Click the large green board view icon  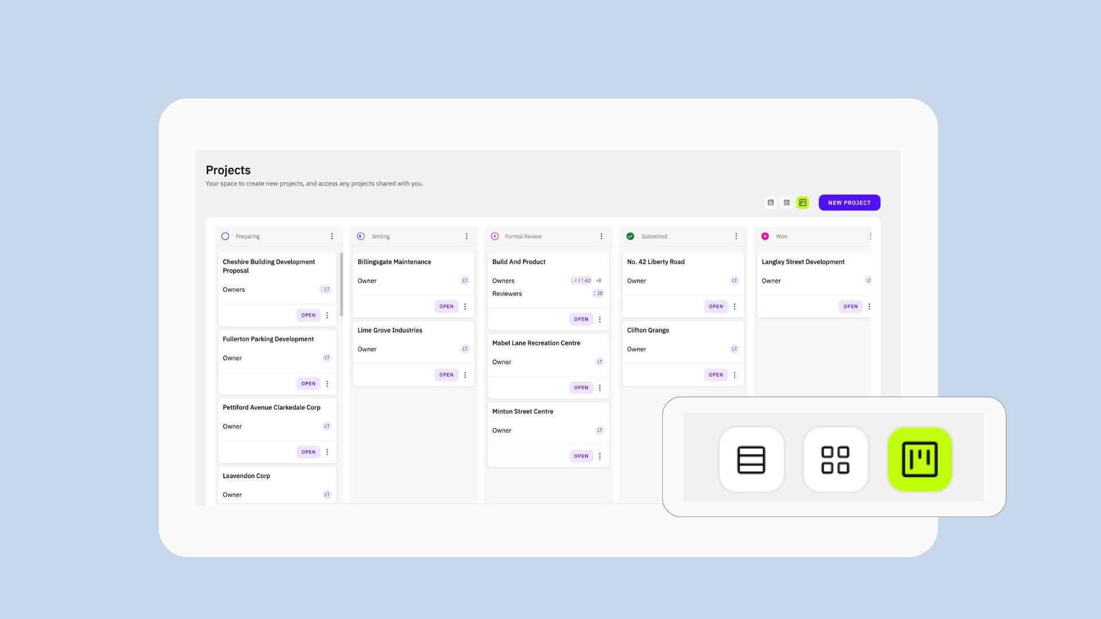[x=920, y=459]
